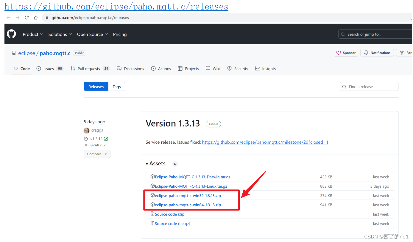The width and height of the screenshot is (413, 242).
Task: Open the Security section
Action: pos(238,68)
